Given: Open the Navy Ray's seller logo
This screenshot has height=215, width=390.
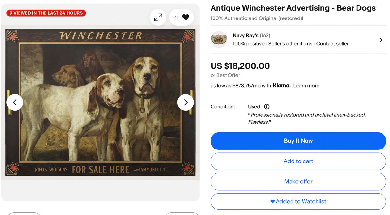Looking at the screenshot, I should point(219,40).
